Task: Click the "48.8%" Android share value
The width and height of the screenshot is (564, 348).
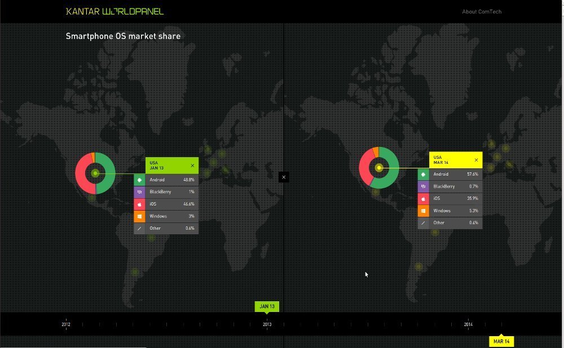Action: pos(189,180)
